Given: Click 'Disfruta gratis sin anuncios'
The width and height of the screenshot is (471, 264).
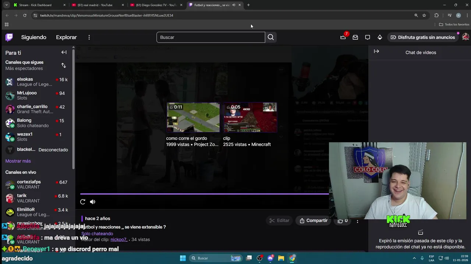Looking at the screenshot, I should [423, 37].
